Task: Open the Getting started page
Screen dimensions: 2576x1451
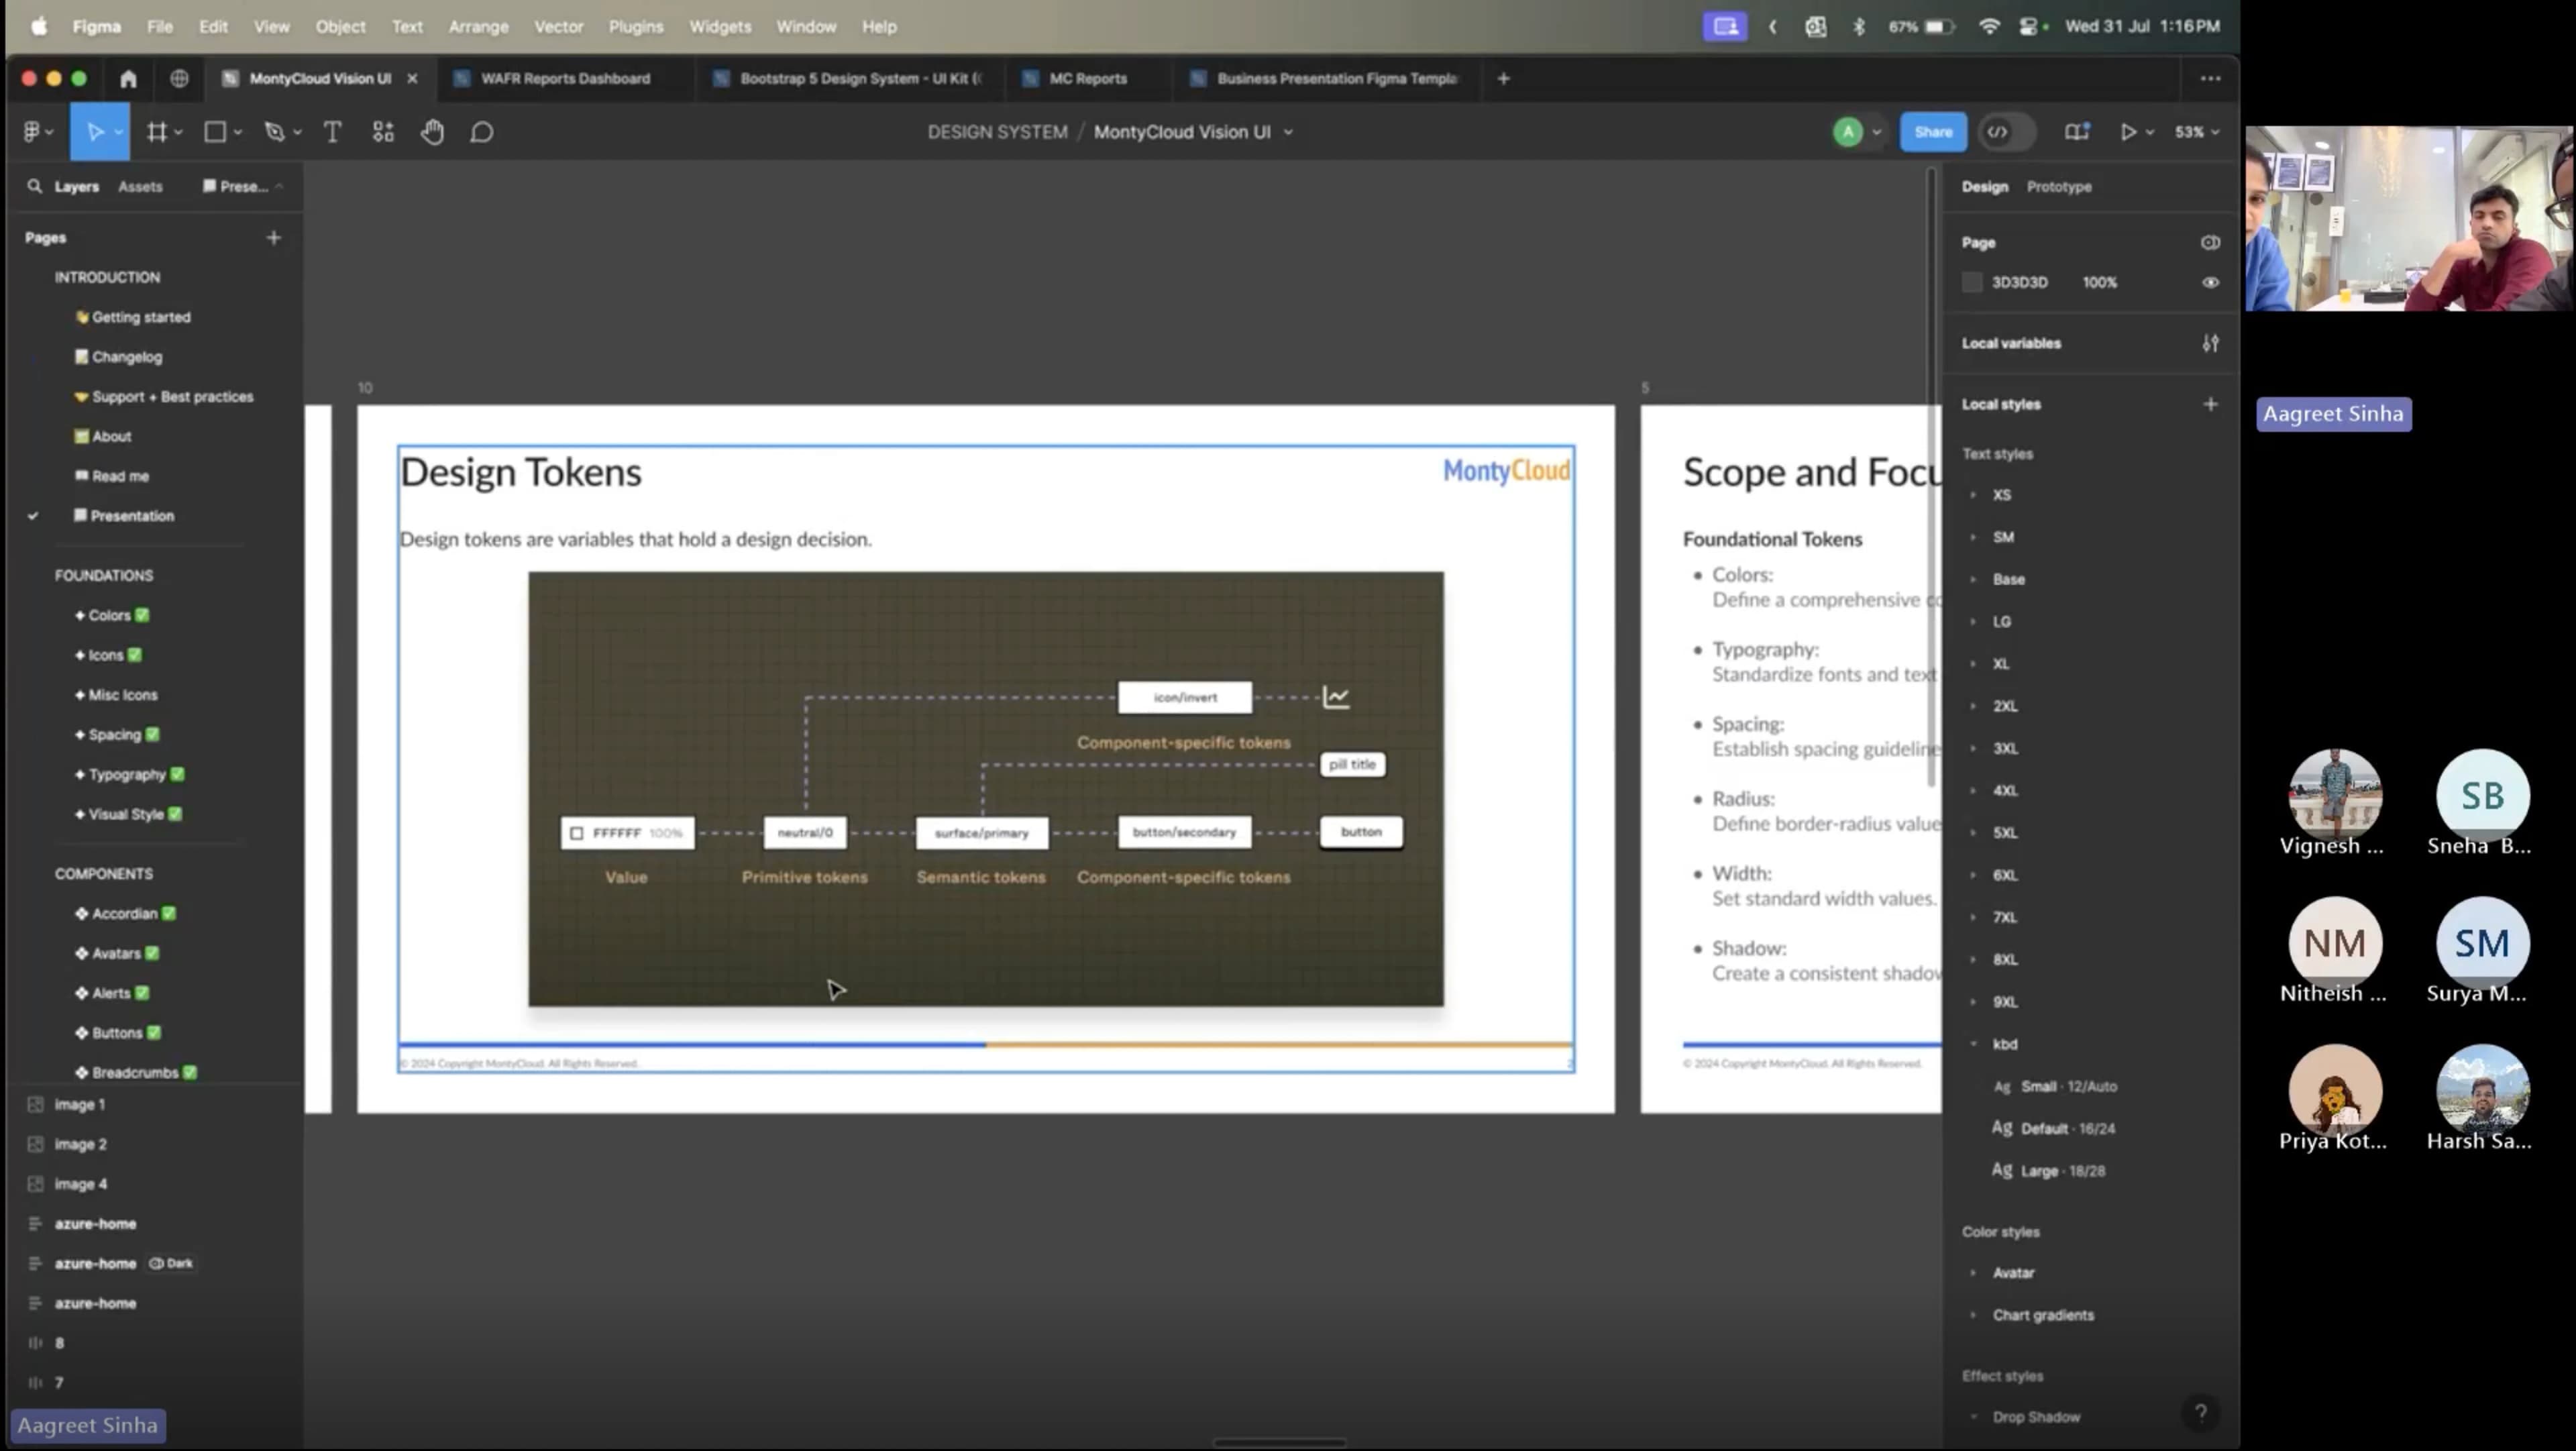Action: coord(140,317)
